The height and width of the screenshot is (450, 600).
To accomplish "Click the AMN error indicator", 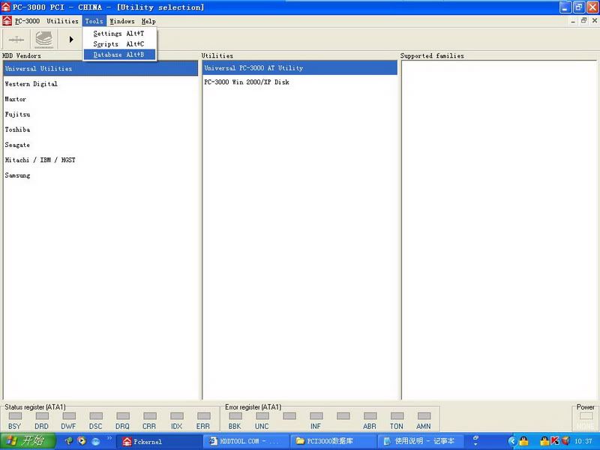I will click(x=424, y=416).
